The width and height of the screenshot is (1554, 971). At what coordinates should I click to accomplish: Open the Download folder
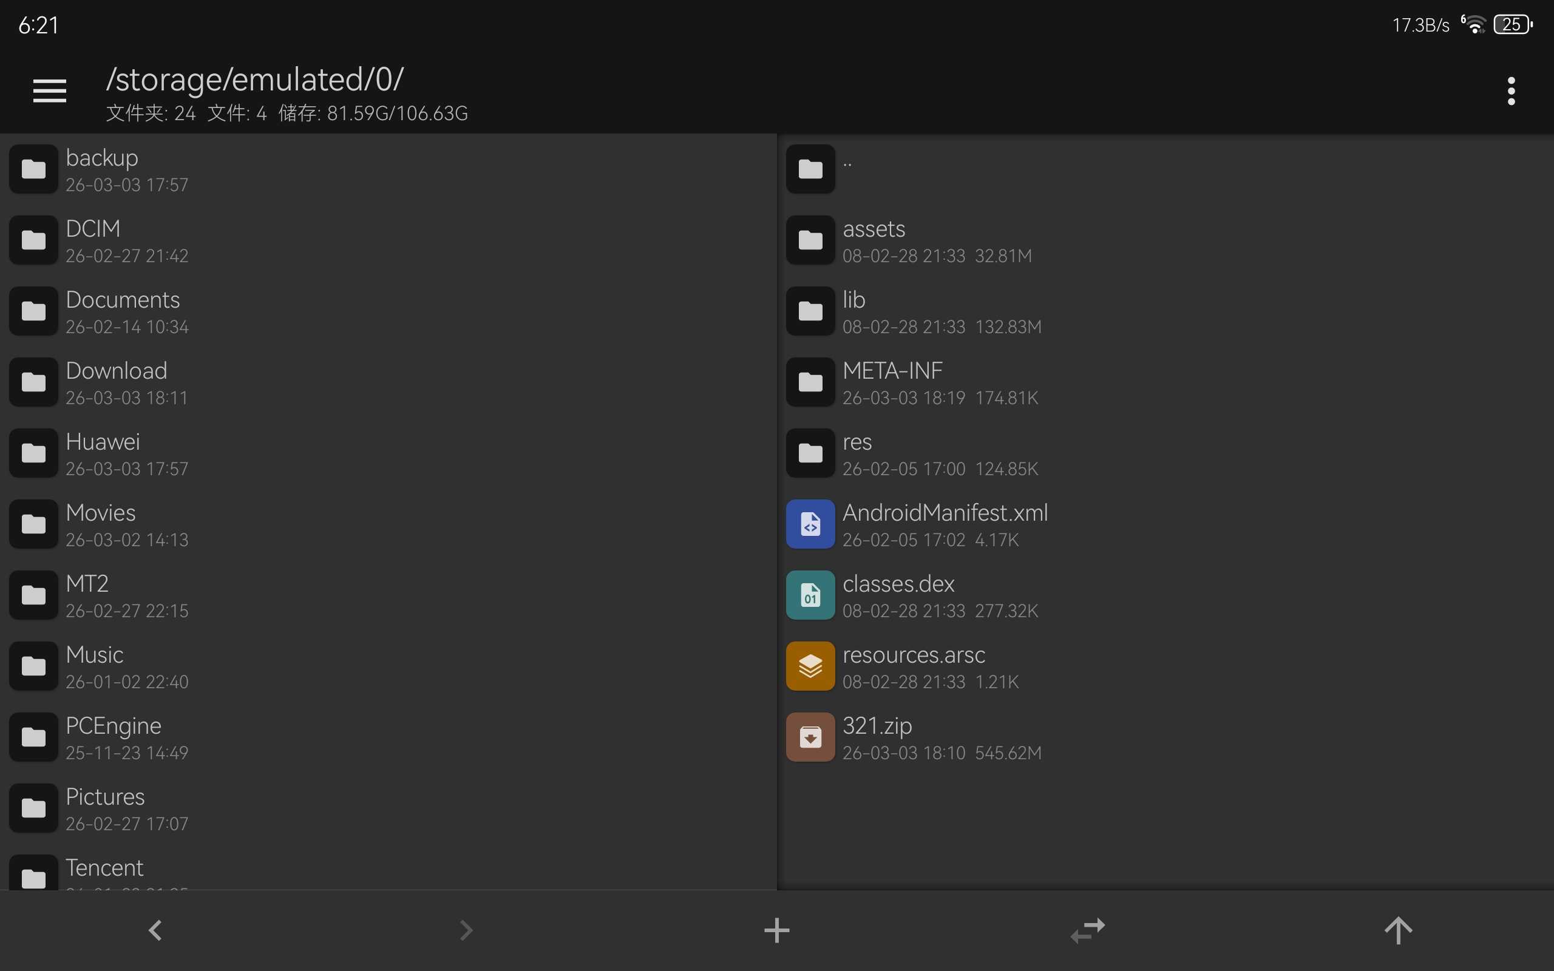tap(116, 382)
